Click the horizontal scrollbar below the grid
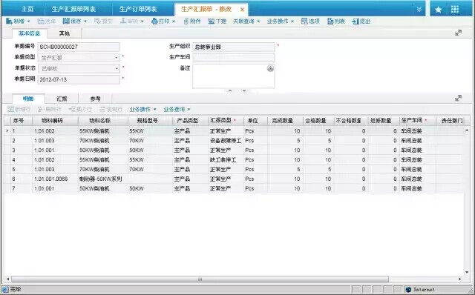The height and width of the screenshot is (295, 475). click(200, 279)
